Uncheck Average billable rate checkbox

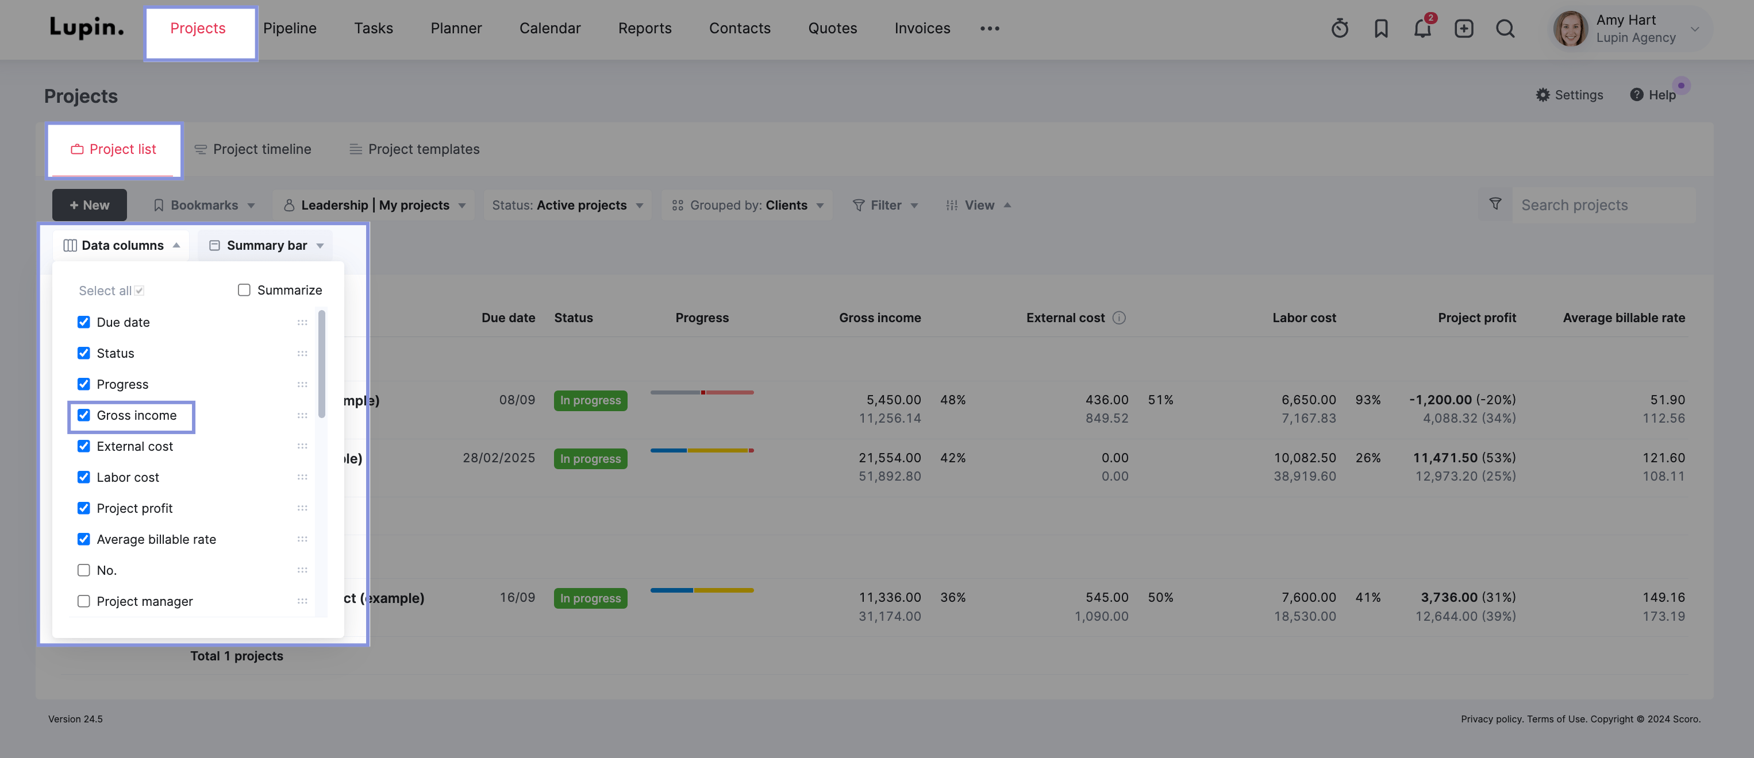(x=84, y=539)
